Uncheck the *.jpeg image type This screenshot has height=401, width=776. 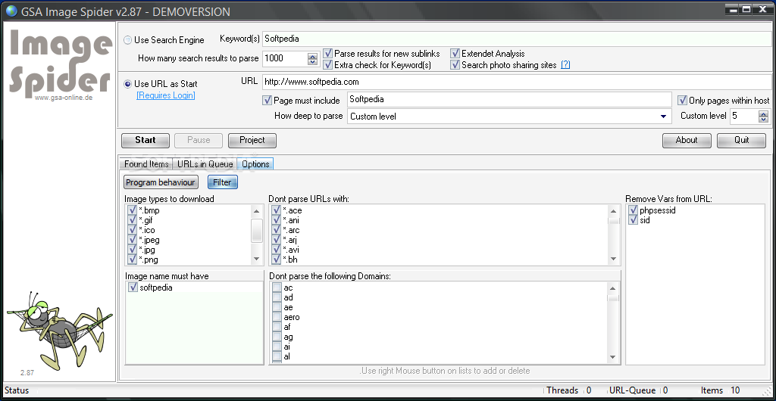point(132,240)
